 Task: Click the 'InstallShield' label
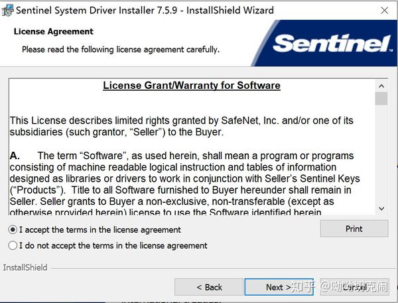coord(25,267)
